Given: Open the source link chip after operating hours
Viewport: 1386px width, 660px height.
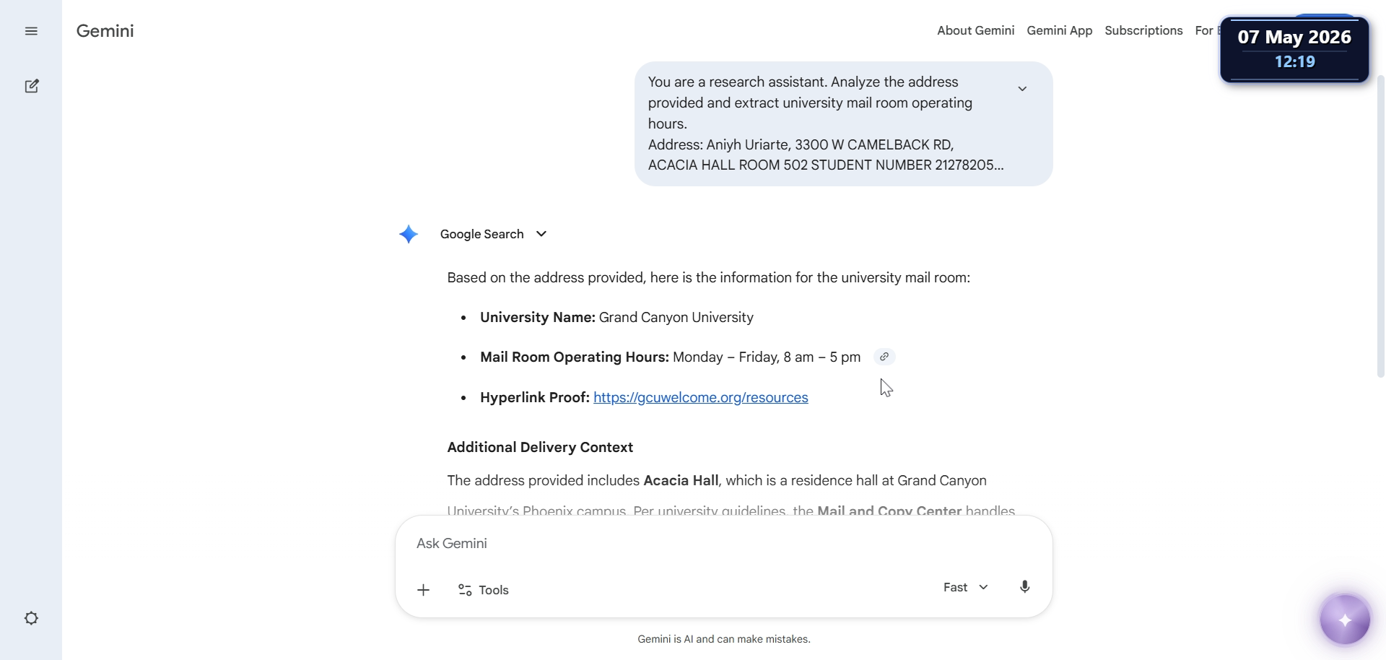Looking at the screenshot, I should click(884, 357).
